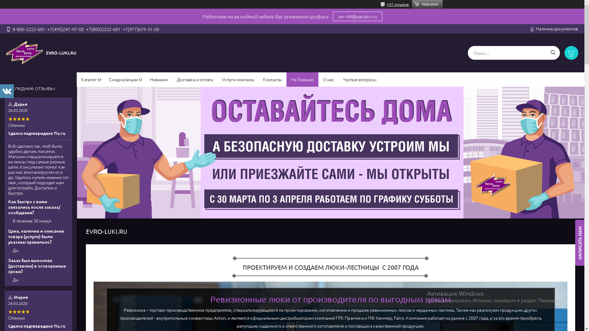Click the speech-bubble icon next to 197 отзывов
589x331 pixels.
[x=382, y=4]
